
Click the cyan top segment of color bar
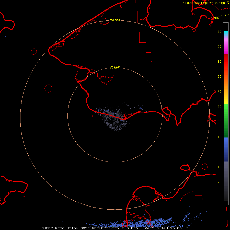pos(226,34)
